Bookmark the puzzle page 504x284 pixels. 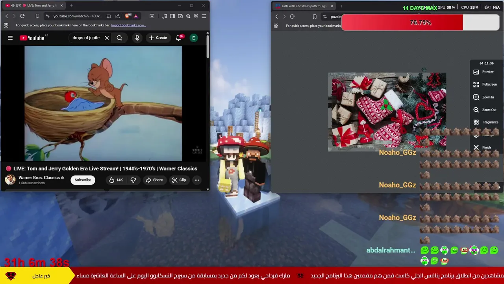click(x=315, y=17)
